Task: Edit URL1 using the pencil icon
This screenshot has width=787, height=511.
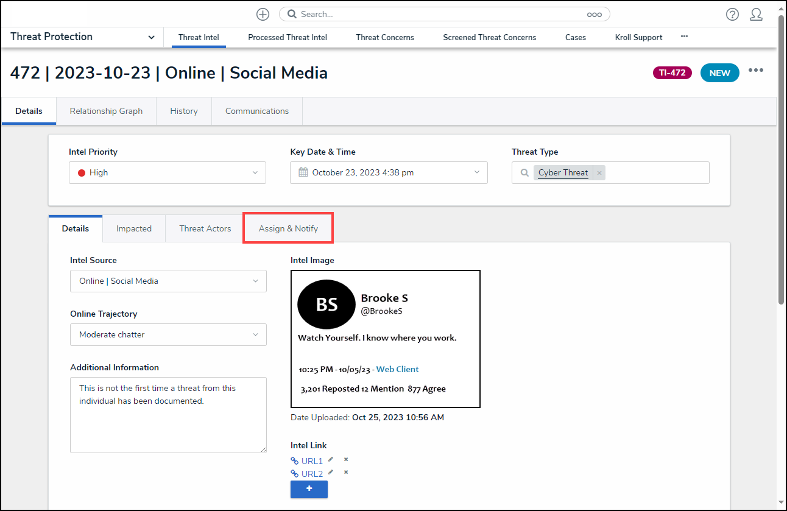Action: (331, 460)
